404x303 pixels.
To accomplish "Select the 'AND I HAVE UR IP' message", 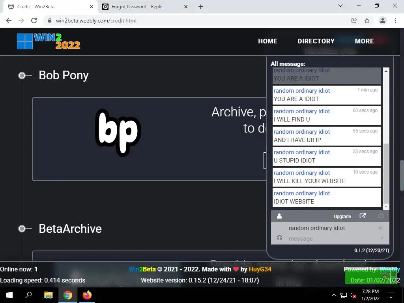I will click(327, 136).
